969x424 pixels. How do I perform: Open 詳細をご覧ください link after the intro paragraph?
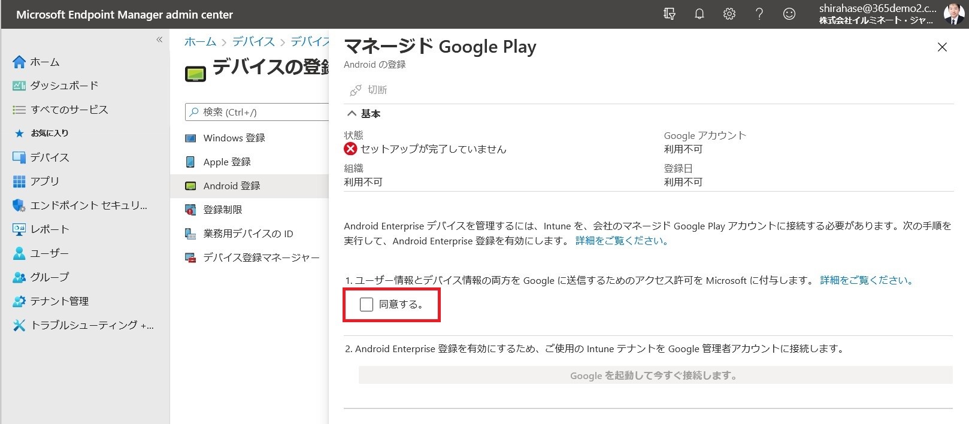click(622, 241)
